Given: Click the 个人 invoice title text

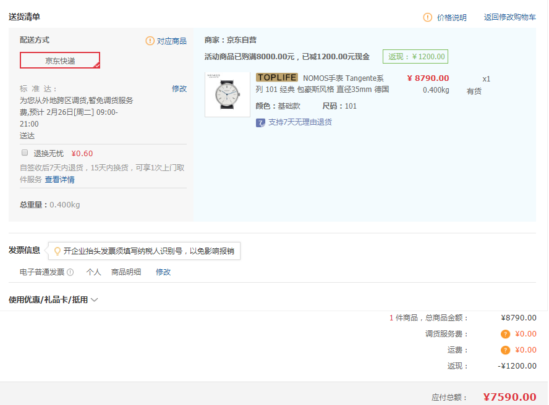Looking at the screenshot, I should point(93,272).
